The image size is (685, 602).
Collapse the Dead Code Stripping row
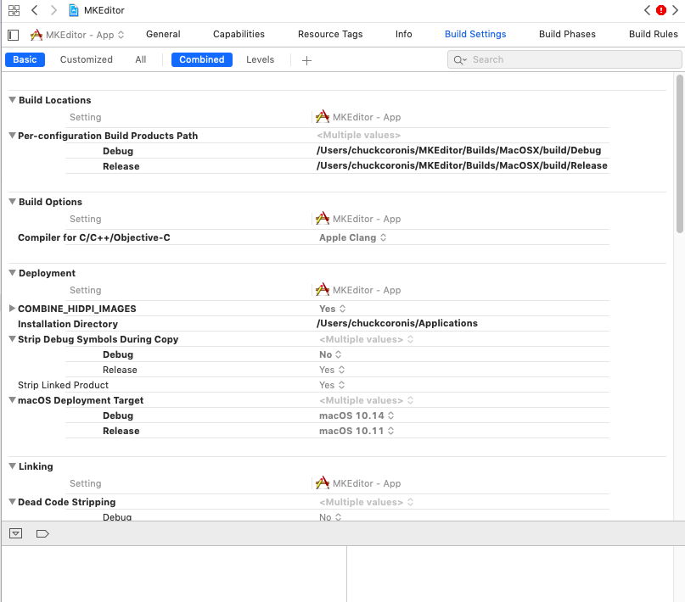(x=12, y=502)
